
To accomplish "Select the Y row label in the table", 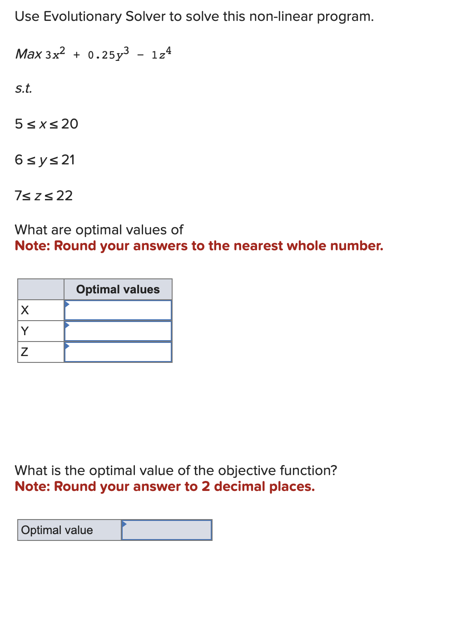I will click(x=25, y=331).
